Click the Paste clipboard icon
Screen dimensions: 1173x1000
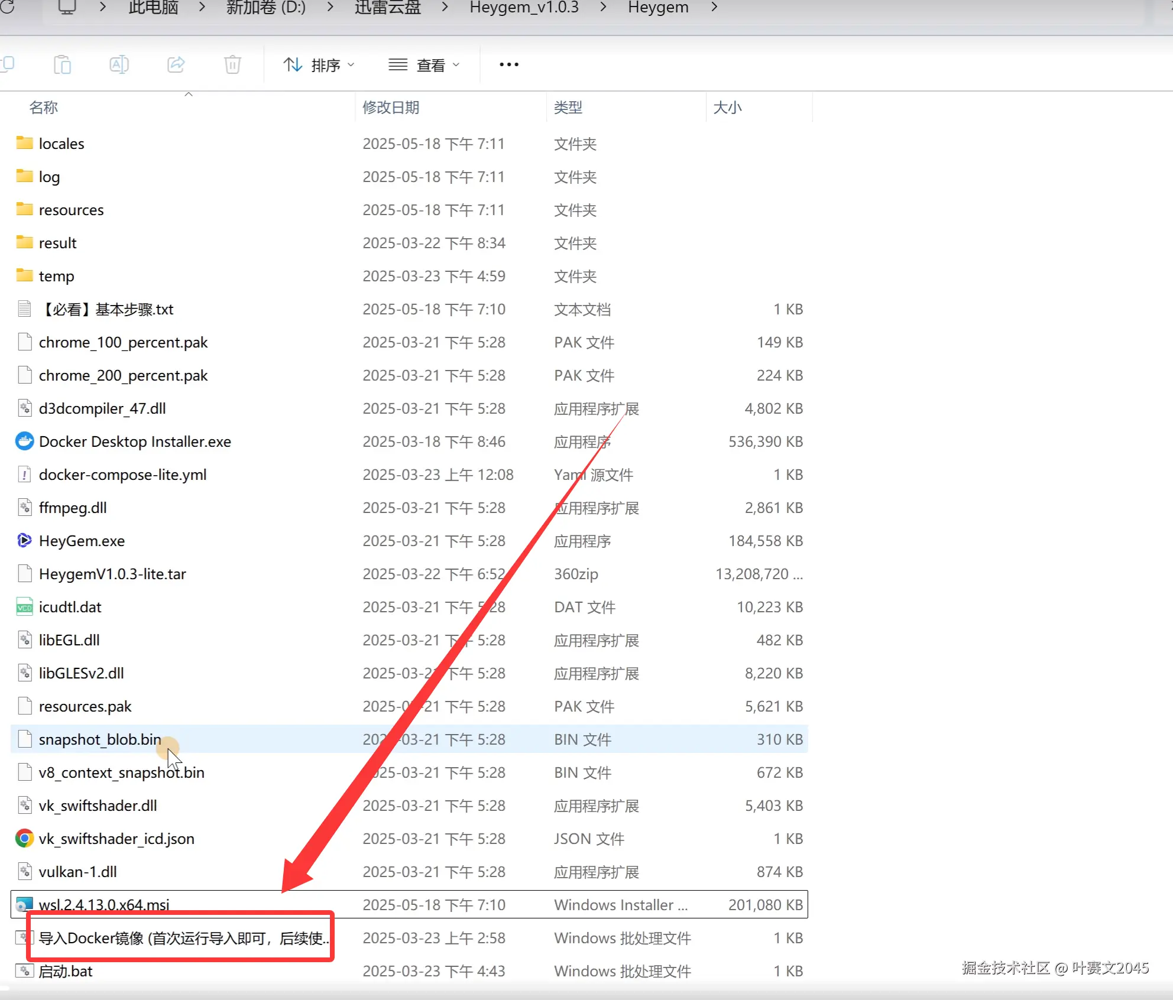pos(62,64)
